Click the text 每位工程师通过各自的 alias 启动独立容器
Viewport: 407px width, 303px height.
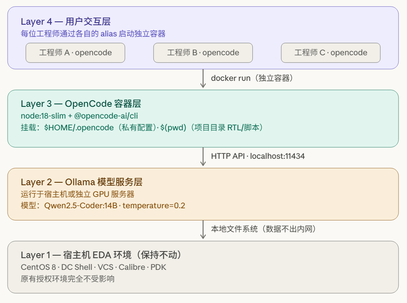[93, 34]
